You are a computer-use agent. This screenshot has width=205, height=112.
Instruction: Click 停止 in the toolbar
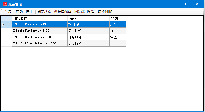29,12
